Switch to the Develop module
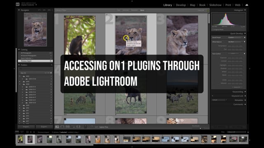Viewport: 264px width, 148px height. point(181,5)
